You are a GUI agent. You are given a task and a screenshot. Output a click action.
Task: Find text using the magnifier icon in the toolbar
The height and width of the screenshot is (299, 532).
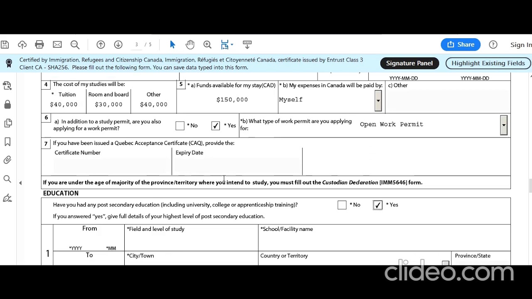pyautogui.click(x=75, y=44)
